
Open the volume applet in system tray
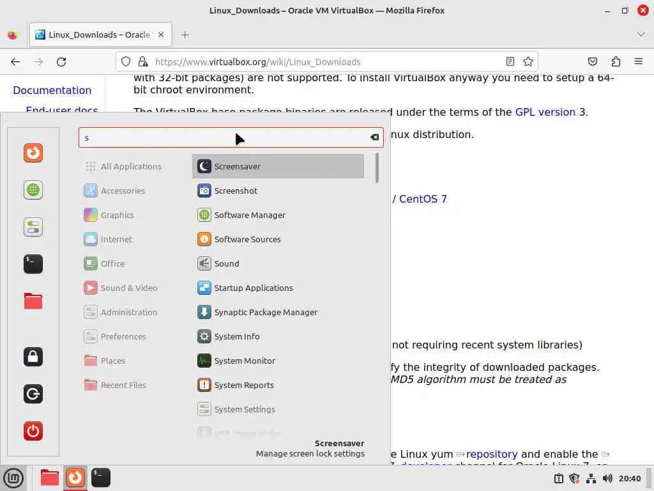pyautogui.click(x=607, y=478)
